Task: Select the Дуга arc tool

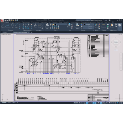Action: (17, 26)
